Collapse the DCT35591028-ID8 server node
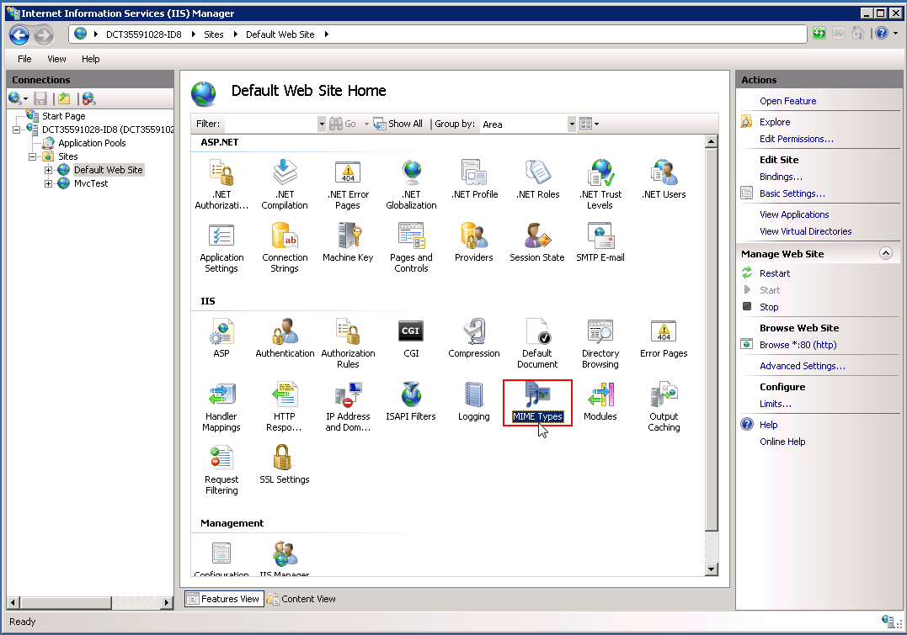The image size is (907, 635). [x=16, y=130]
